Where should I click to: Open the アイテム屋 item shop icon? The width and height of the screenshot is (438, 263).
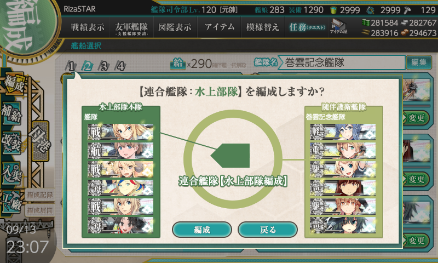pos(338,26)
